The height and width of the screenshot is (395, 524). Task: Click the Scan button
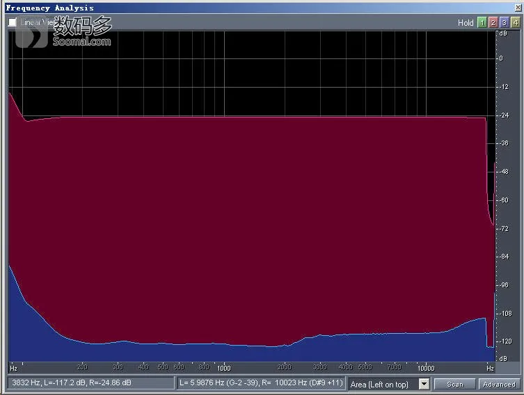point(454,384)
